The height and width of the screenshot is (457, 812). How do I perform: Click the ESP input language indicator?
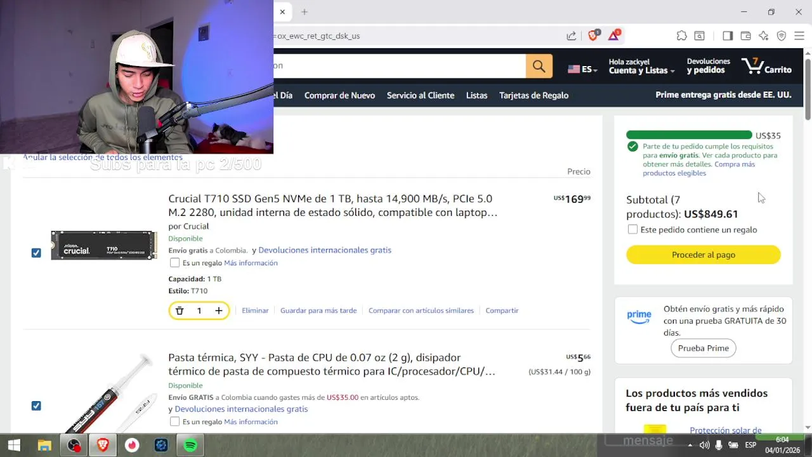(750, 446)
